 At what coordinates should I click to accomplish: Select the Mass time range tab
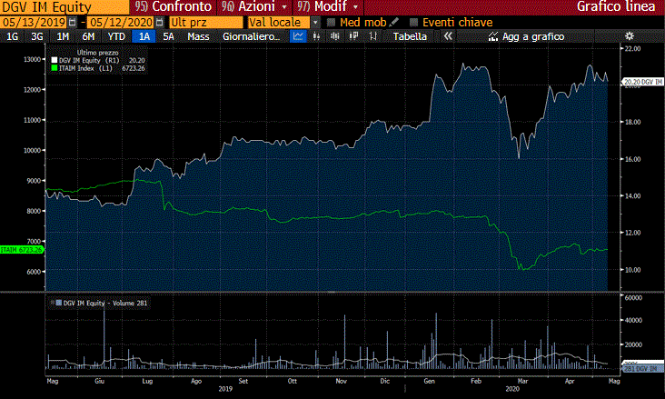tap(198, 36)
